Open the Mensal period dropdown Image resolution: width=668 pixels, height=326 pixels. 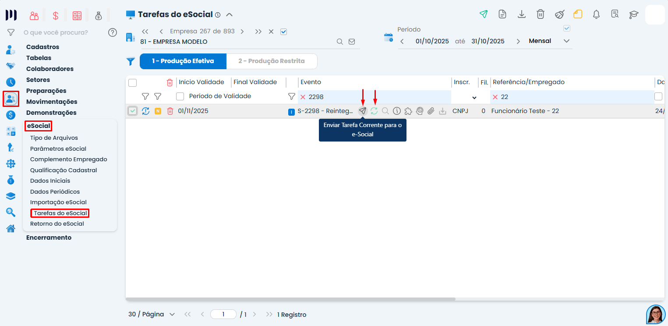tap(566, 41)
